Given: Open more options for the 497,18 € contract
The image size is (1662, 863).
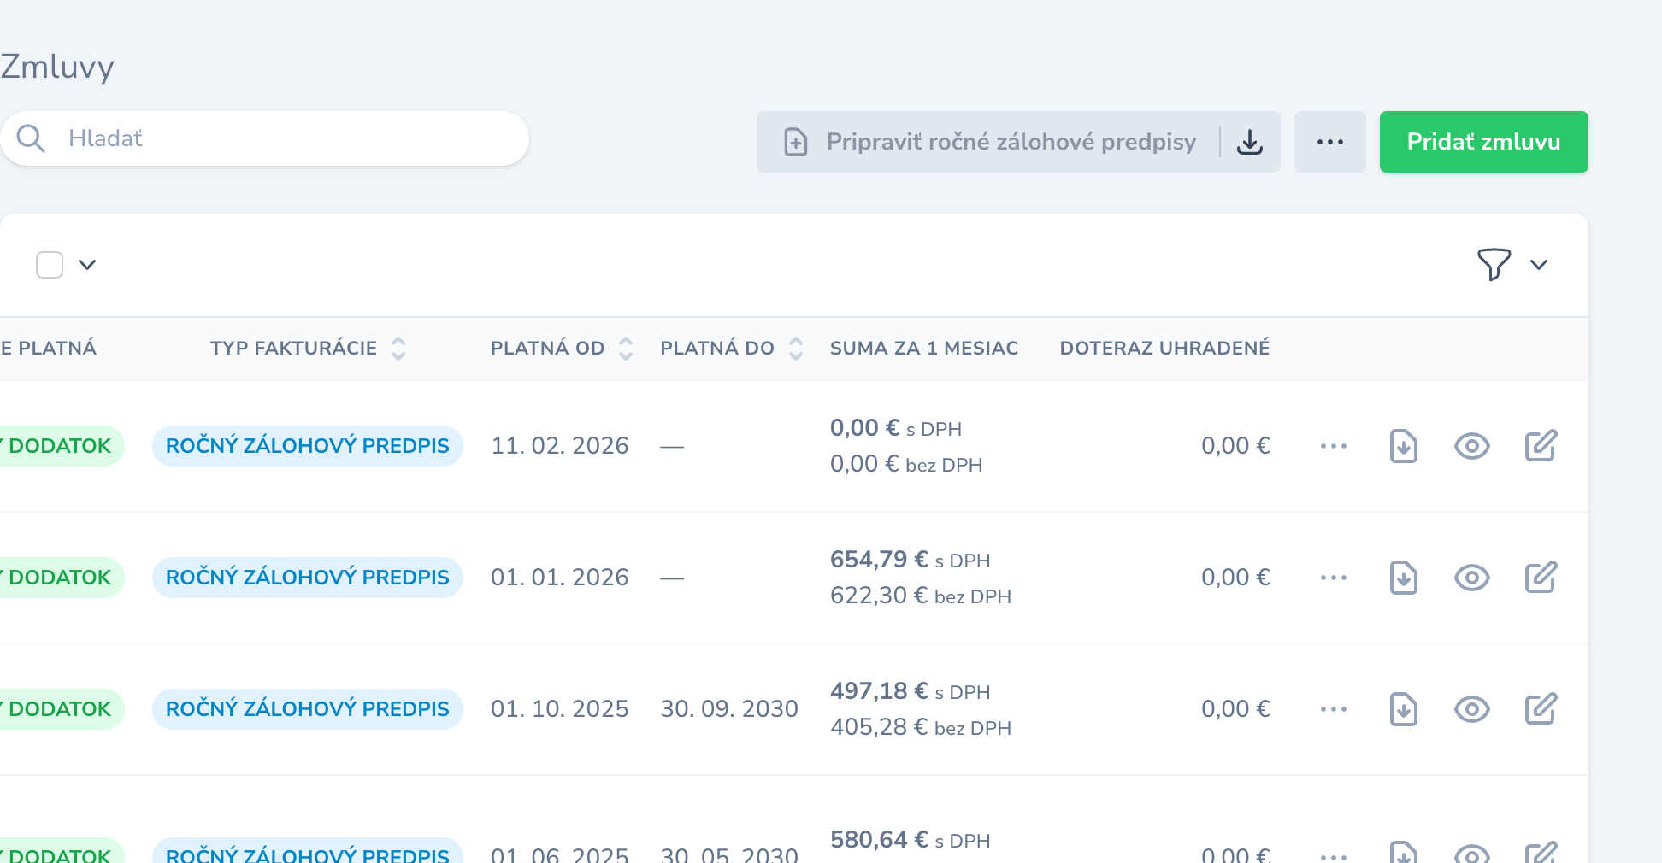Looking at the screenshot, I should tap(1333, 709).
